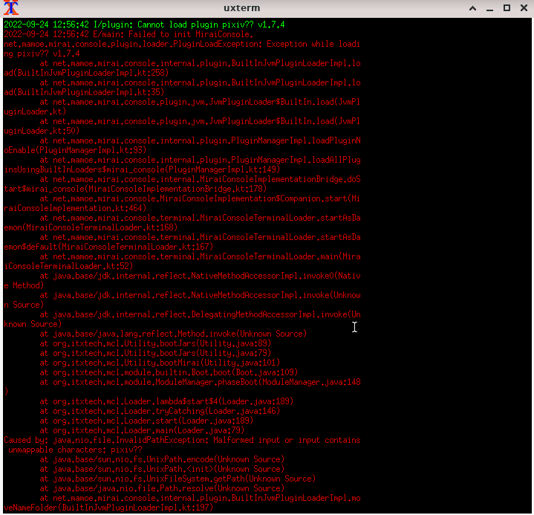This screenshot has height=515, width=534.
Task: Click line 'E/main: Failed to init MiraiConsole.'
Action: (x=128, y=34)
